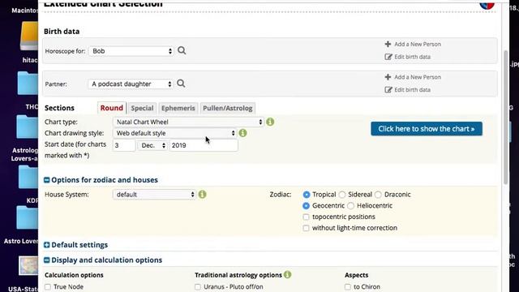519x292 pixels.
Task: Click here to show the chart button
Action: (427, 129)
